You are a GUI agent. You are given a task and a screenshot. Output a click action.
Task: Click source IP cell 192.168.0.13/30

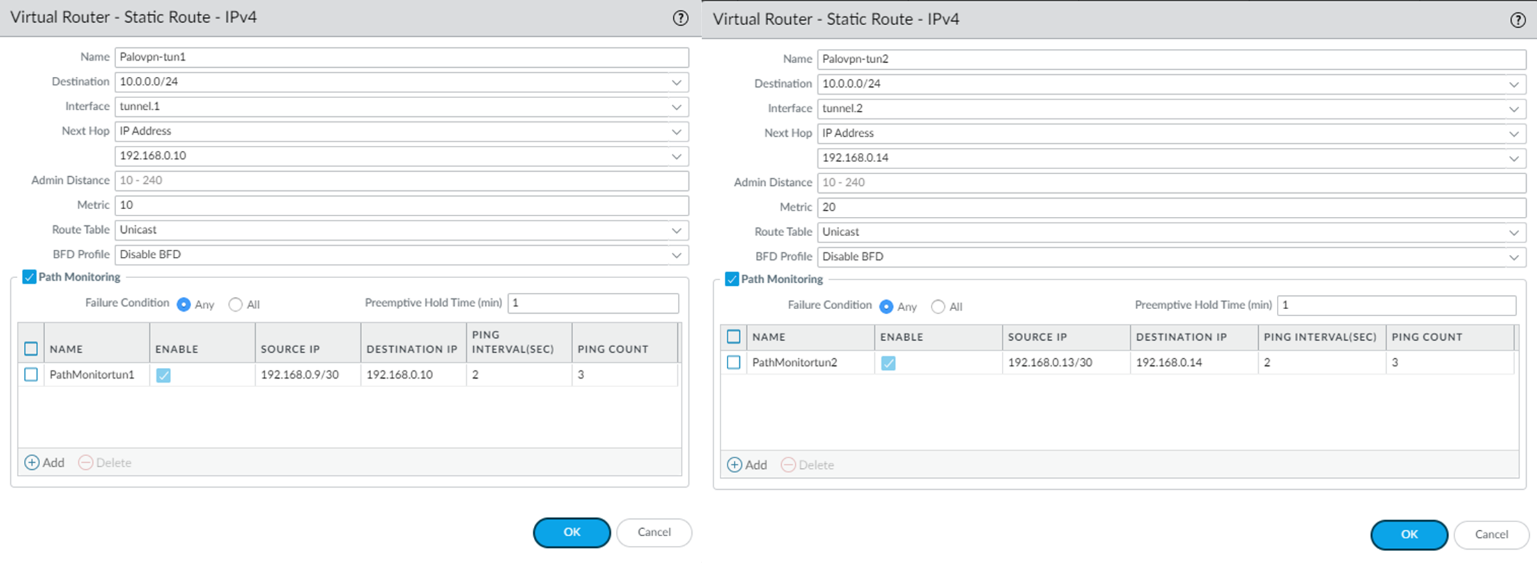tap(1066, 362)
